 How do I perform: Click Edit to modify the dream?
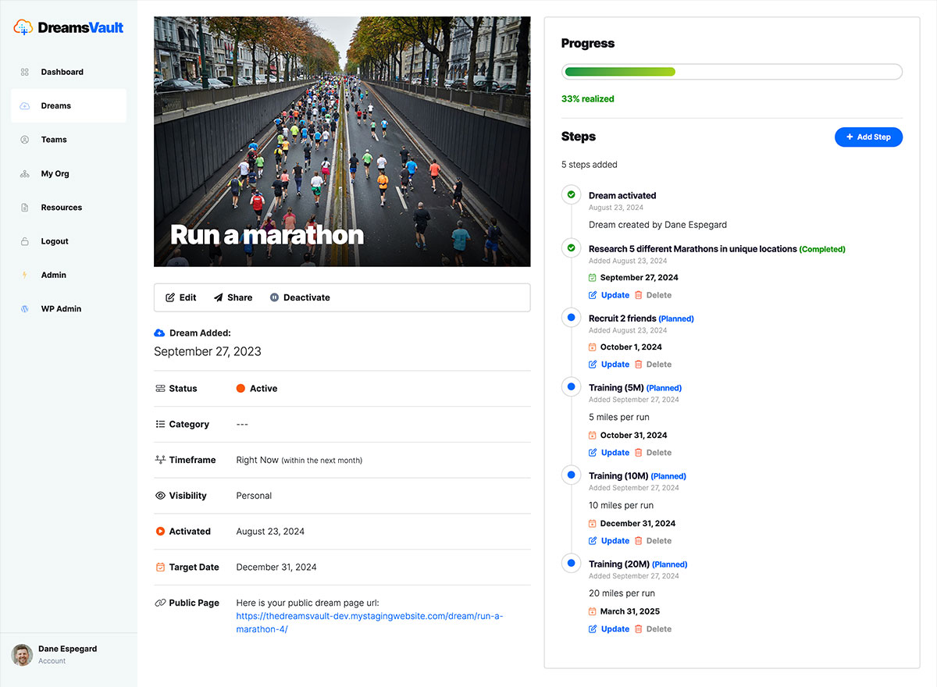(181, 297)
